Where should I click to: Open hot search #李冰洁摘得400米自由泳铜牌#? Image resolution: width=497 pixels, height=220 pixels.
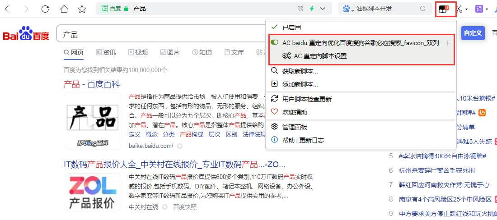tap(442, 156)
